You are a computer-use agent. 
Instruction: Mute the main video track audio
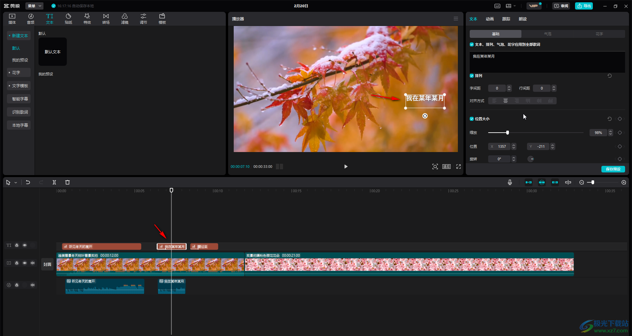coord(33,263)
